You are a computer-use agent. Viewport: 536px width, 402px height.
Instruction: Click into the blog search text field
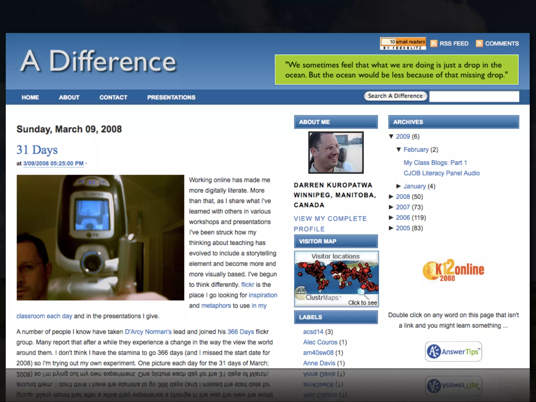pyautogui.click(x=474, y=97)
